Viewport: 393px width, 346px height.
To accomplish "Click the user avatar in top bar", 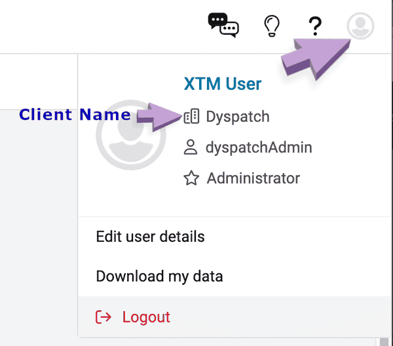I will 360,26.
